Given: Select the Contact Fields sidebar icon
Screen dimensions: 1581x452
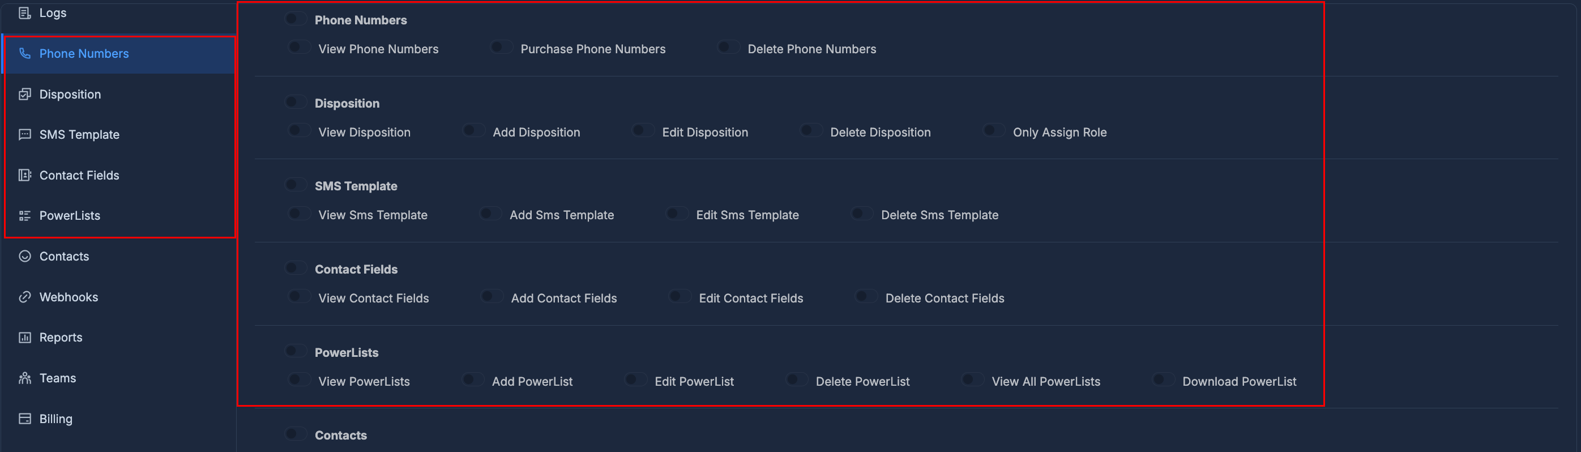Looking at the screenshot, I should click(24, 175).
